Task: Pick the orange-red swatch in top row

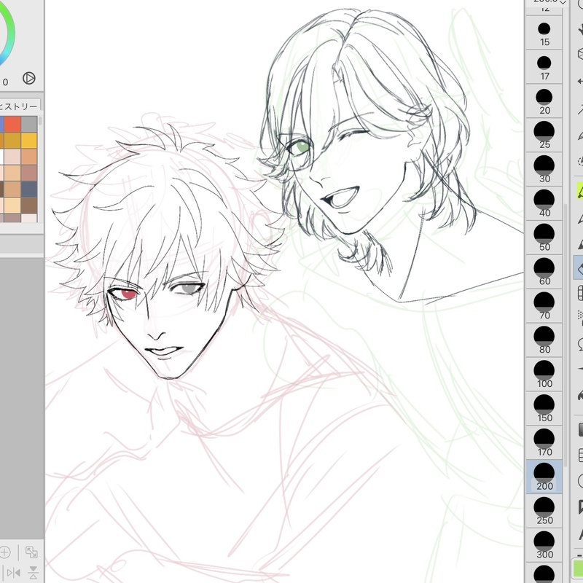Action: click(x=12, y=124)
